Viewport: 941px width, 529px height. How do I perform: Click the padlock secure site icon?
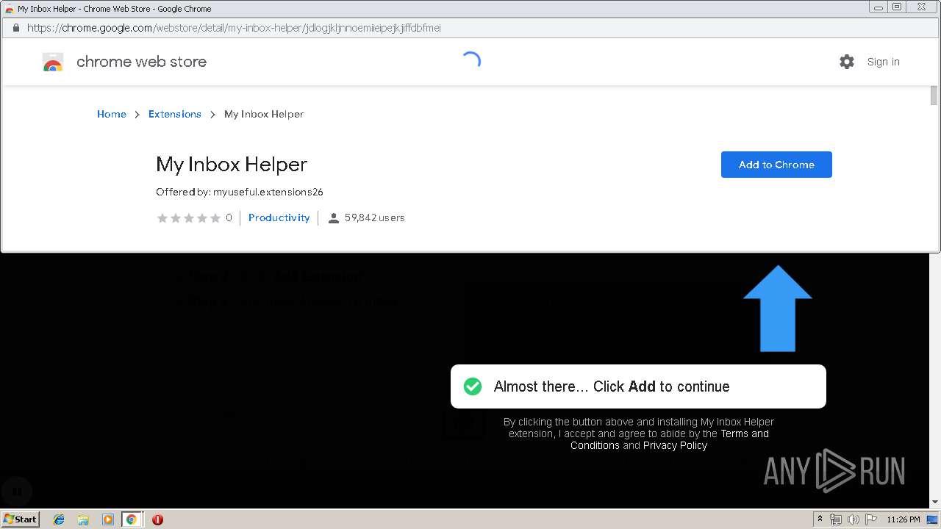coord(15,28)
